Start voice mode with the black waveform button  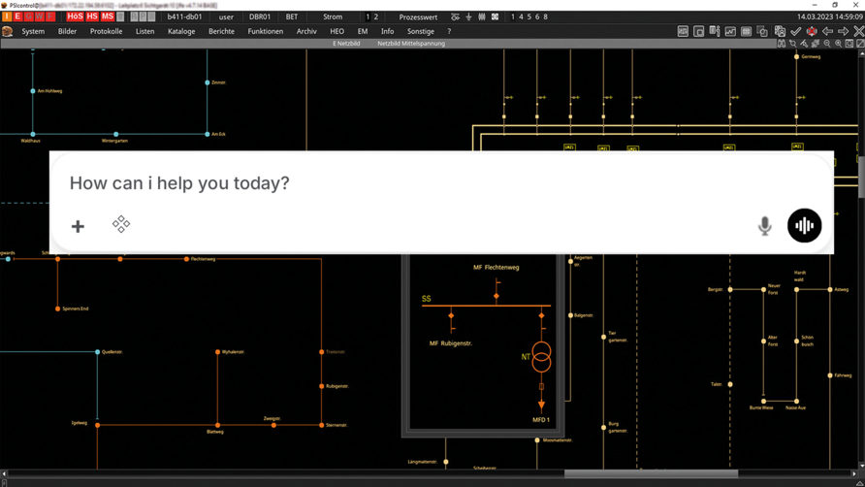click(804, 225)
